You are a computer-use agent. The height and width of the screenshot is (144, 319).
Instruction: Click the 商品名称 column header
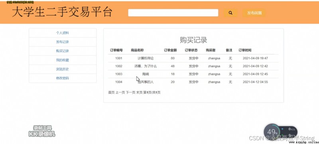[137, 50]
